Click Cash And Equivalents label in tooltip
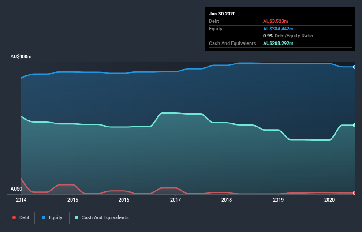362x232 pixels. 232,43
